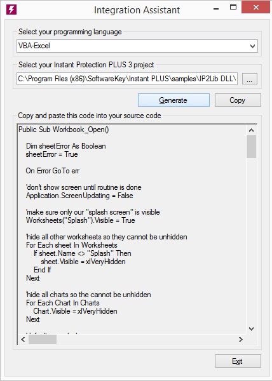
Task: Click the empty vertical scrollbar track below thumb
Action: (251, 241)
